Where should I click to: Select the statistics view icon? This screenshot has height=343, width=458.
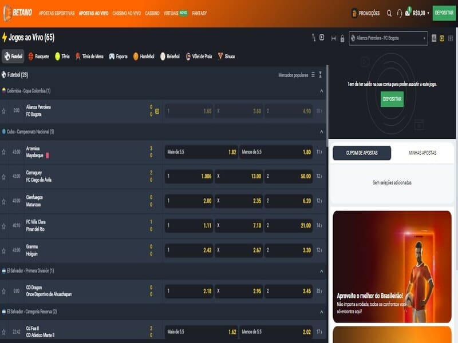pos(434,38)
